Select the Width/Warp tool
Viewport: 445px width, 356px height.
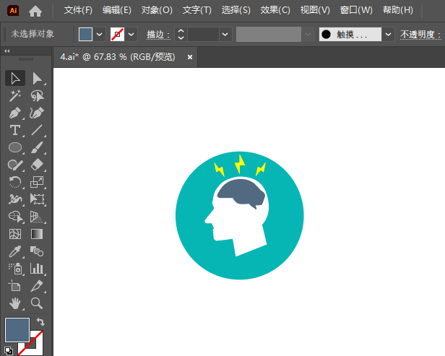(x=15, y=199)
